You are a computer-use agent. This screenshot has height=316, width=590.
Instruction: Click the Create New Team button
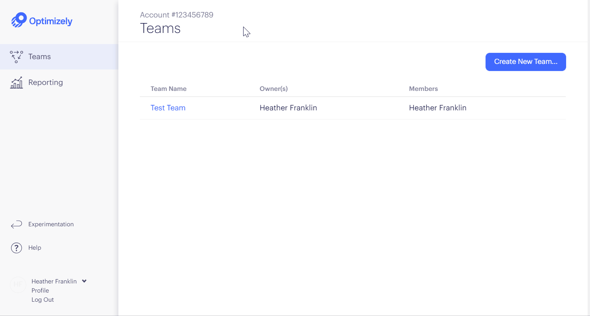tap(526, 62)
